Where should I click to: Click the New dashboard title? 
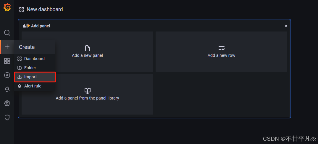(x=45, y=9)
